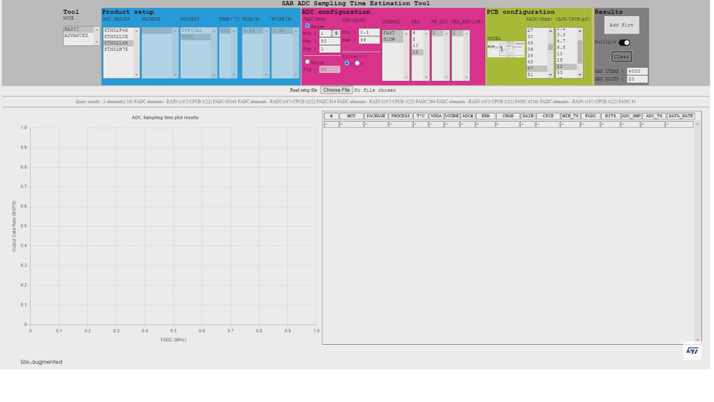The image size is (714, 402).
Task: Select RAIN value 39 Ohms
Action: tap(537, 56)
